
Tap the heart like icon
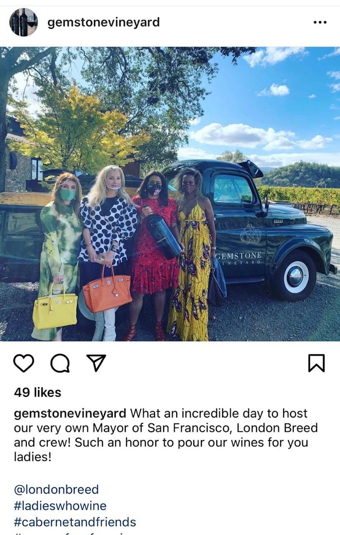tap(23, 363)
